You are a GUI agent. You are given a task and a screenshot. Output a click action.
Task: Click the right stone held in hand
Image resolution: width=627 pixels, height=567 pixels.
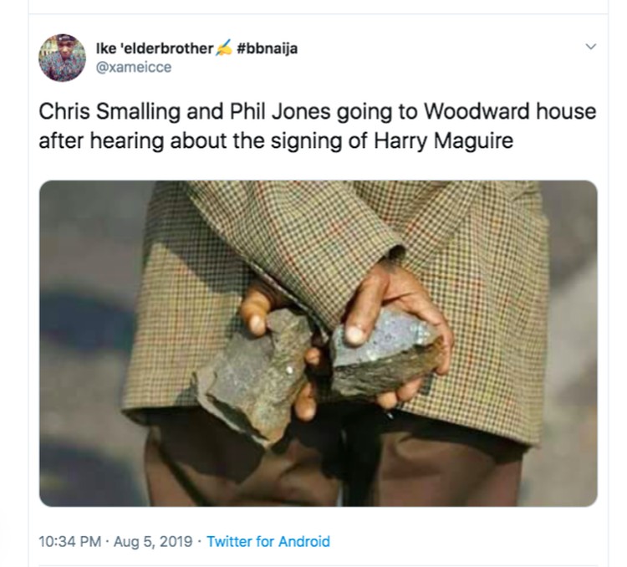click(x=386, y=354)
